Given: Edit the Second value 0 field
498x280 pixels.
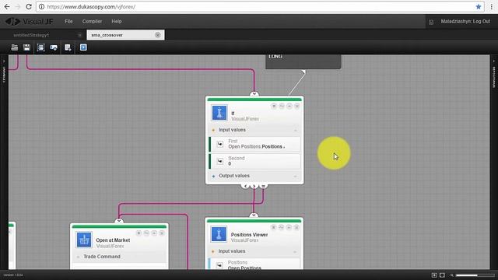Looking at the screenshot, I should [254, 161].
